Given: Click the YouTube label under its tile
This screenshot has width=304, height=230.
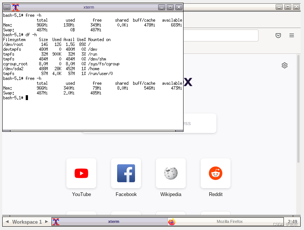Looking at the screenshot, I should point(81,194).
